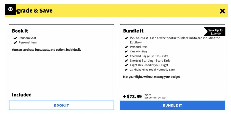This screenshot has width=231, height=114.
Task: Click the Upgrade & Save yellow header title
Action: point(34,11)
